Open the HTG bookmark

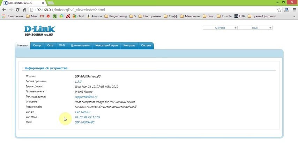[x=240, y=16]
